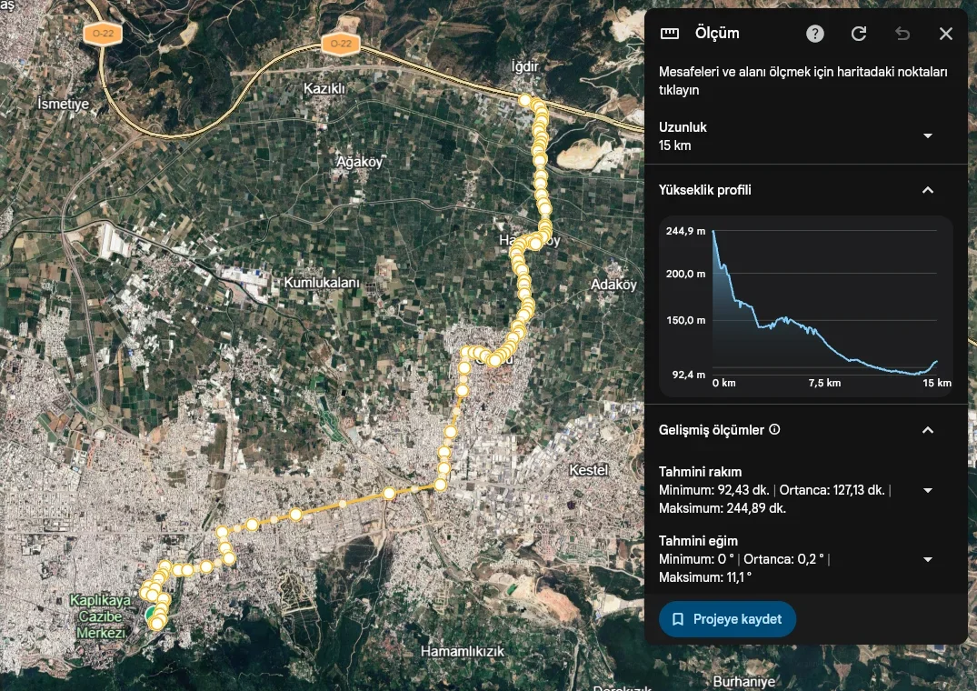The height and width of the screenshot is (691, 977).
Task: Click the İsmetiye map label
Action: [x=63, y=104]
